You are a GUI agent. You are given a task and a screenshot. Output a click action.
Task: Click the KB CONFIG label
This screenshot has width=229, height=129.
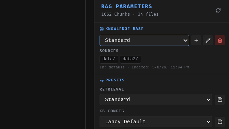[112, 111]
